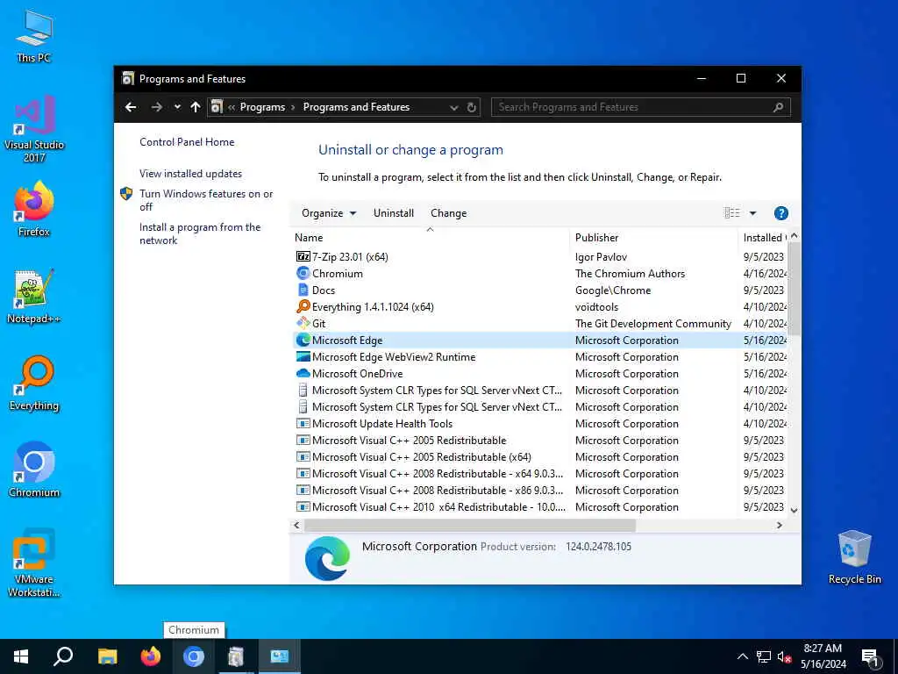Launch Visual Studio 2017 desktop shortcut
This screenshot has width=898, height=674.
pos(34,128)
